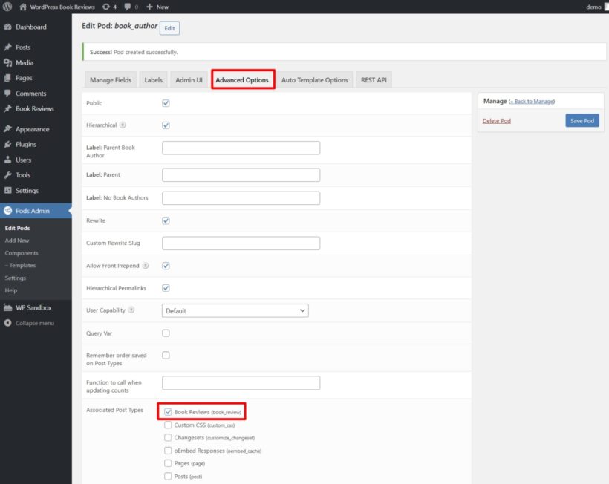This screenshot has height=484, width=609.
Task: Check Pages associated post type
Action: coord(168,463)
